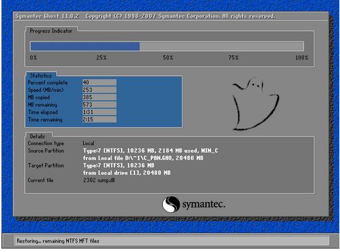Click the Connection type label
The height and width of the screenshot is (252, 340).
click(x=46, y=143)
